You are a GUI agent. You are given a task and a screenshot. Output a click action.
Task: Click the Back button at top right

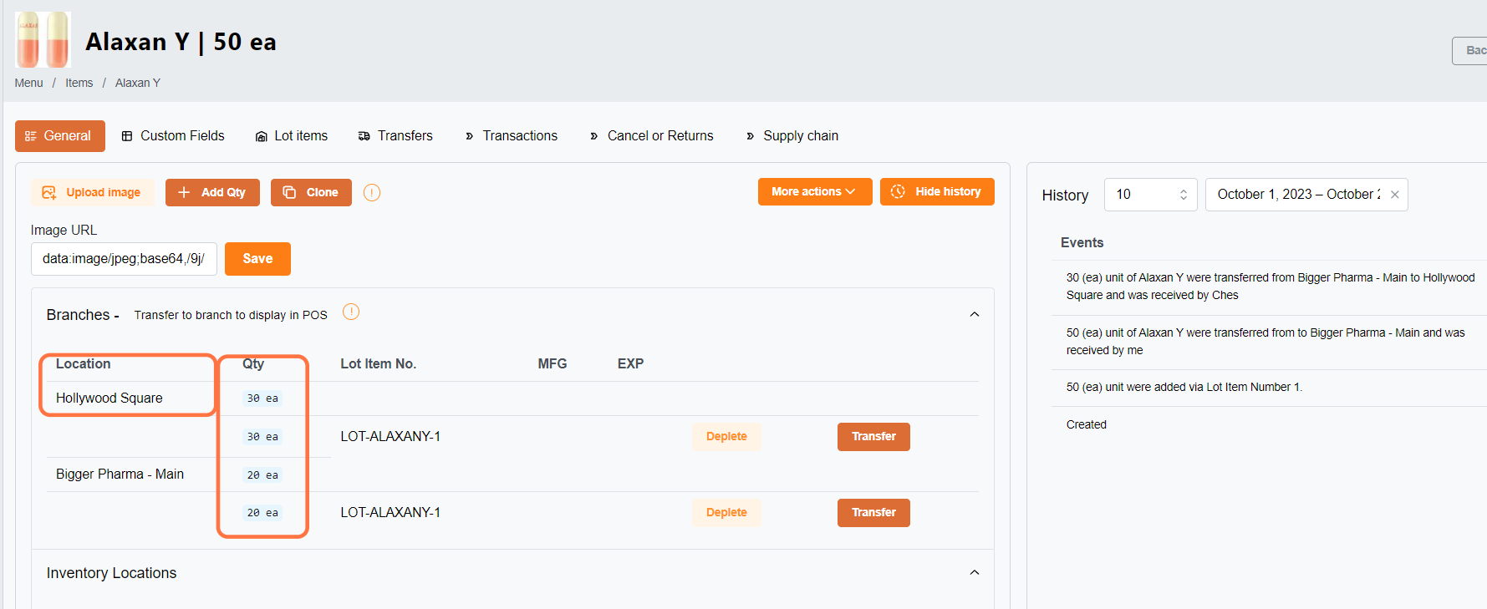tap(1471, 50)
